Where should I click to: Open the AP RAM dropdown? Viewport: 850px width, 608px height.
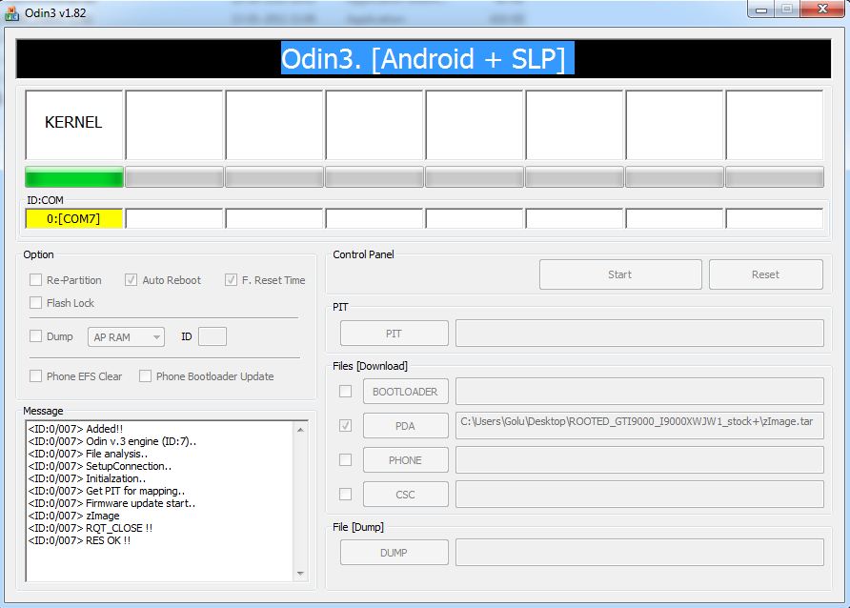pos(126,336)
